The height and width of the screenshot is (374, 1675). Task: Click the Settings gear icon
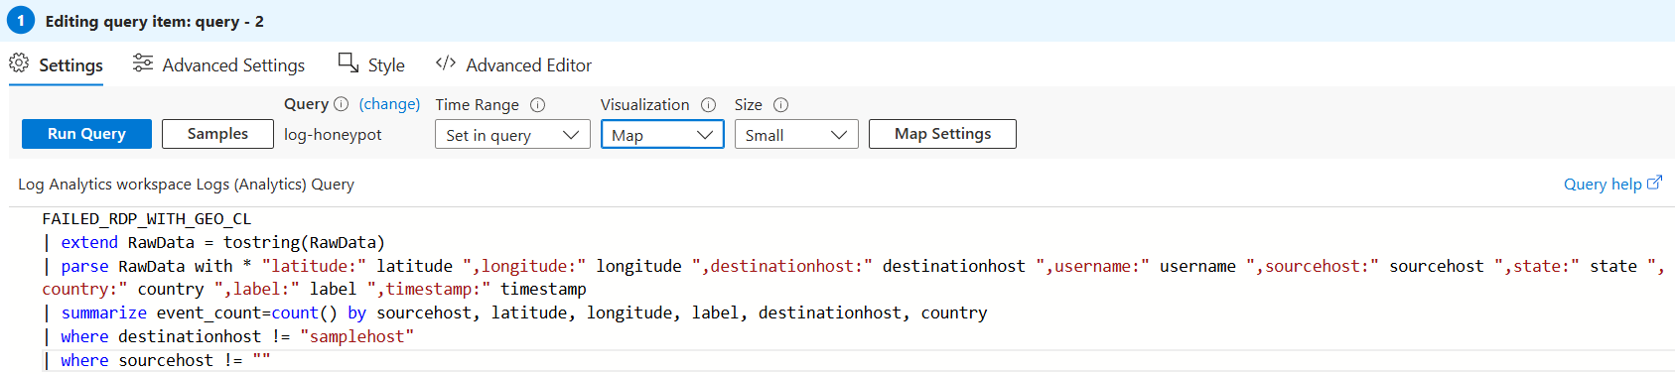coord(19,63)
